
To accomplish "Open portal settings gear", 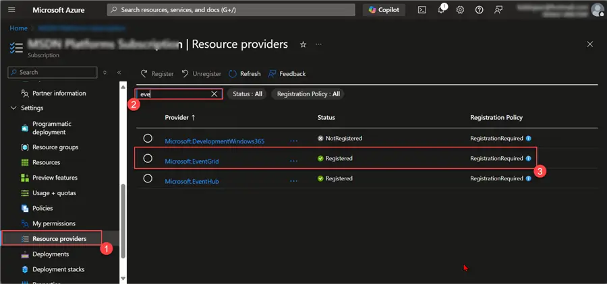I will point(460,10).
